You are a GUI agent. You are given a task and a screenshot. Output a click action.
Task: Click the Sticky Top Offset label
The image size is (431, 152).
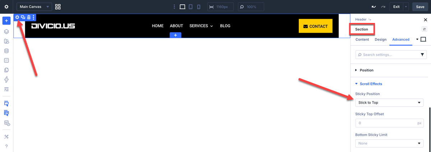(370, 114)
